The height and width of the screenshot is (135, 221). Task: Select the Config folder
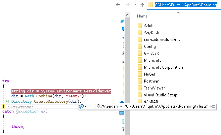(x=150, y=47)
